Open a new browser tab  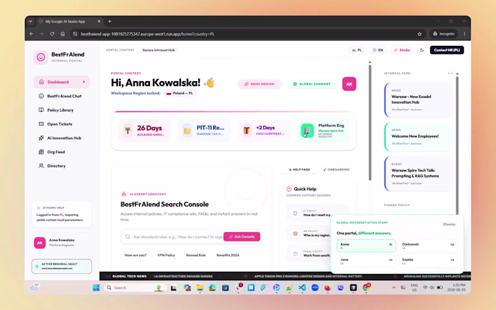coord(110,22)
